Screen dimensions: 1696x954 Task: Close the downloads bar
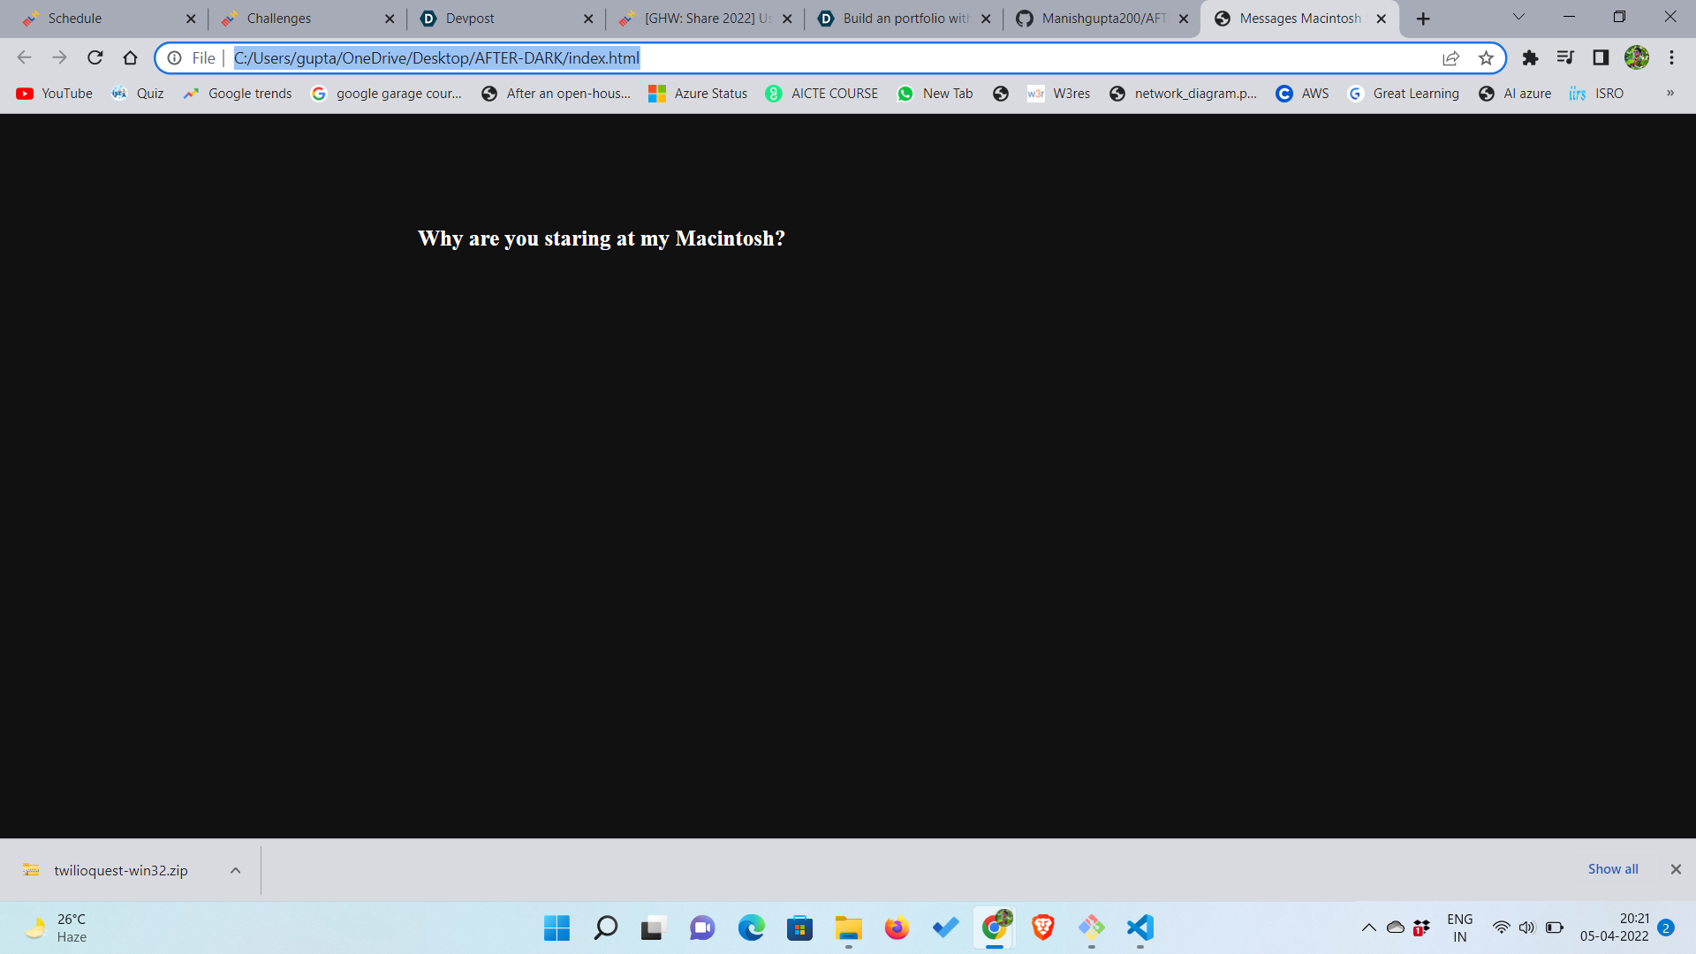click(1675, 869)
